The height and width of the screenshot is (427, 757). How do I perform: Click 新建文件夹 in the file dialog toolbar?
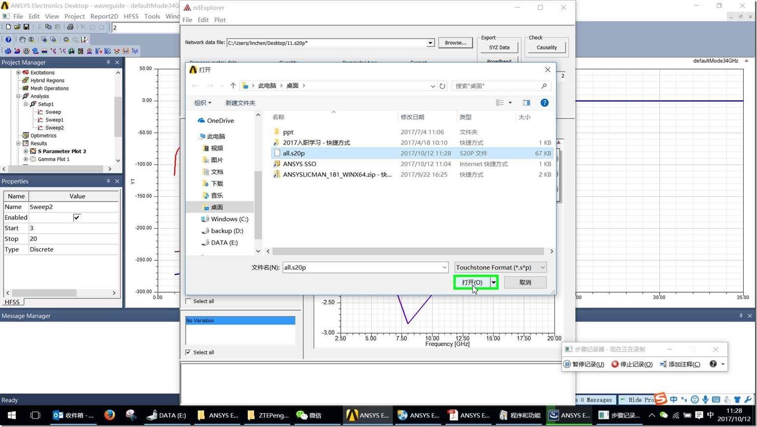point(240,103)
